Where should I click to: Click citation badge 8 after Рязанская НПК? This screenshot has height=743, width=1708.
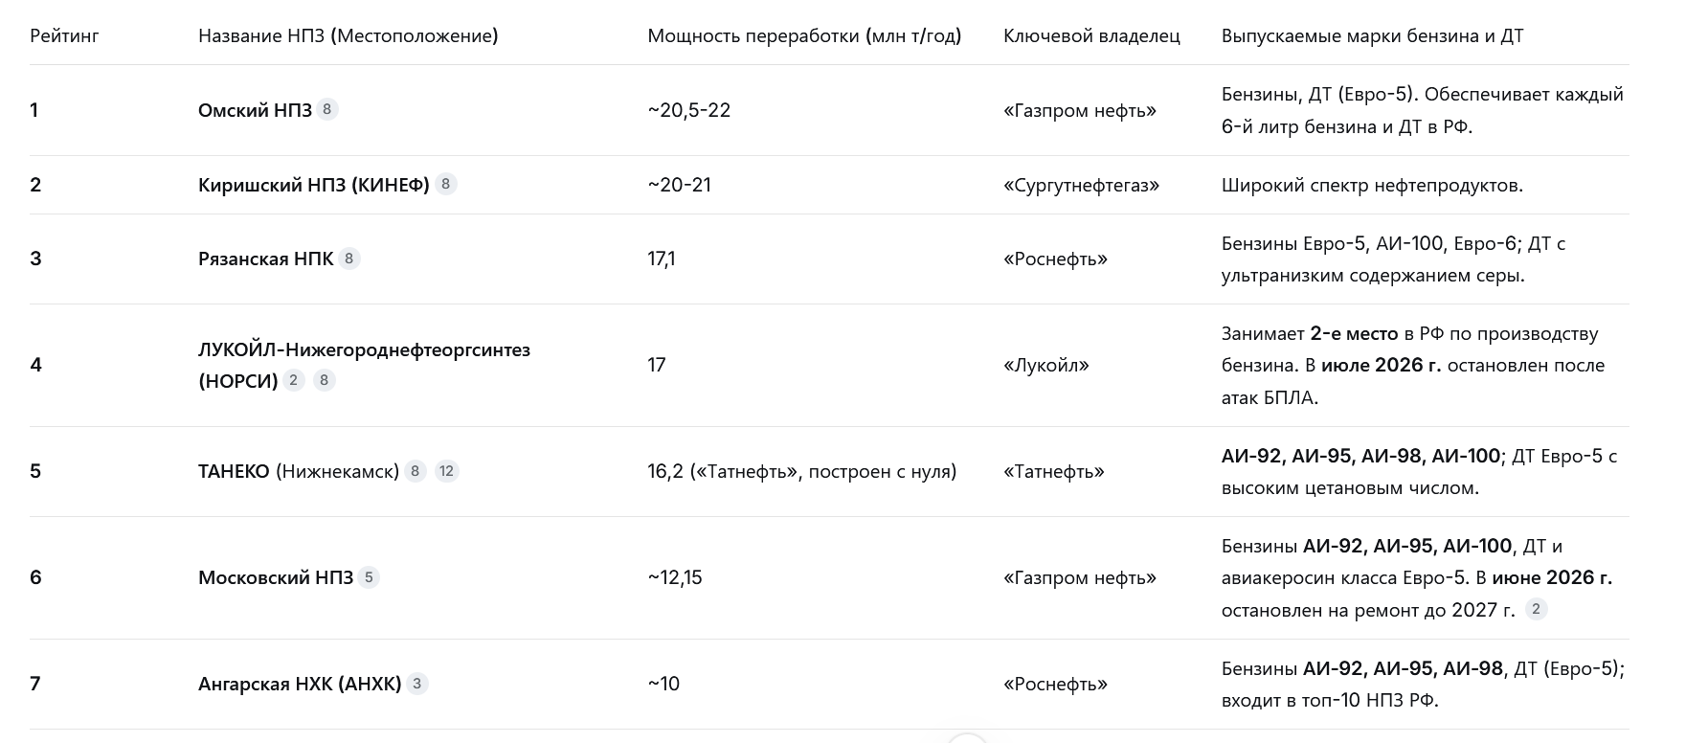[x=349, y=259]
